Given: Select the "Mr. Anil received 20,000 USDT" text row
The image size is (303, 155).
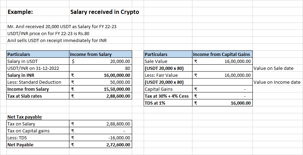Looking at the screenshot, I should (64, 26).
